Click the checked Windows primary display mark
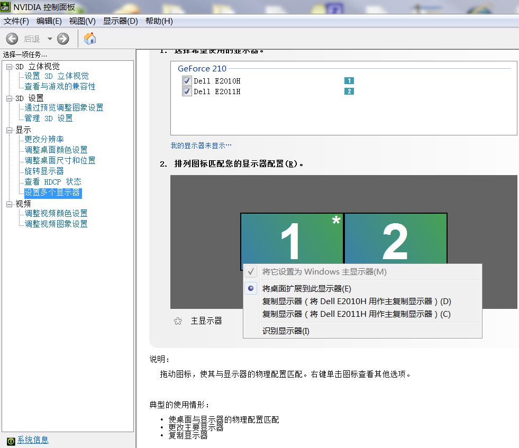519x448 pixels. pos(251,272)
